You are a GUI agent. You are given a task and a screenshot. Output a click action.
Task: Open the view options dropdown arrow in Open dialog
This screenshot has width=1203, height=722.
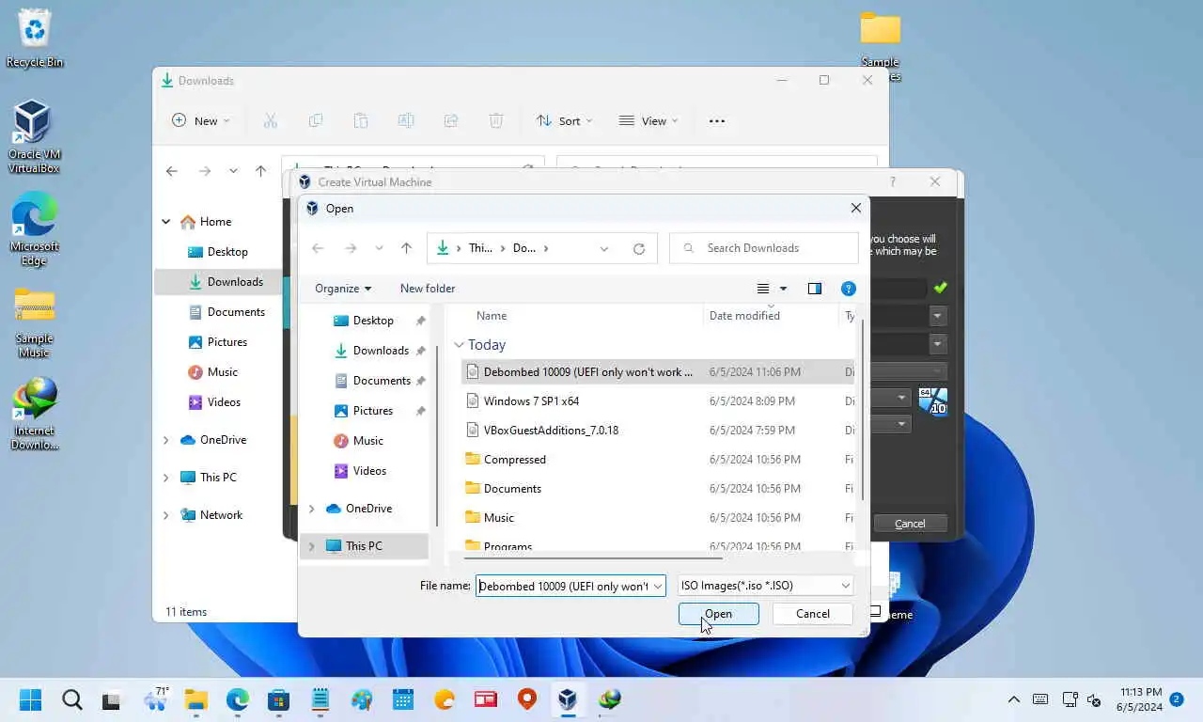point(783,289)
